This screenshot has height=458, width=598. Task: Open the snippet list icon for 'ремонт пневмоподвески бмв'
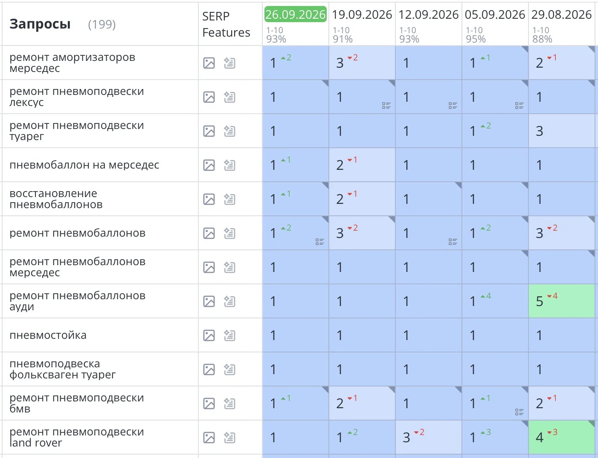[x=229, y=404]
